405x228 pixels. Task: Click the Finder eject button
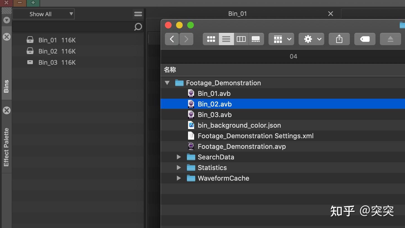coord(390,39)
